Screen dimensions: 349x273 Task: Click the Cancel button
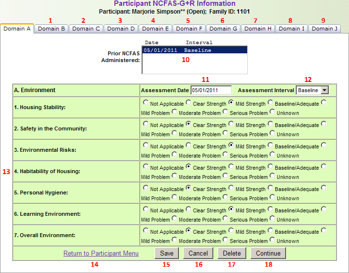coord(198,253)
